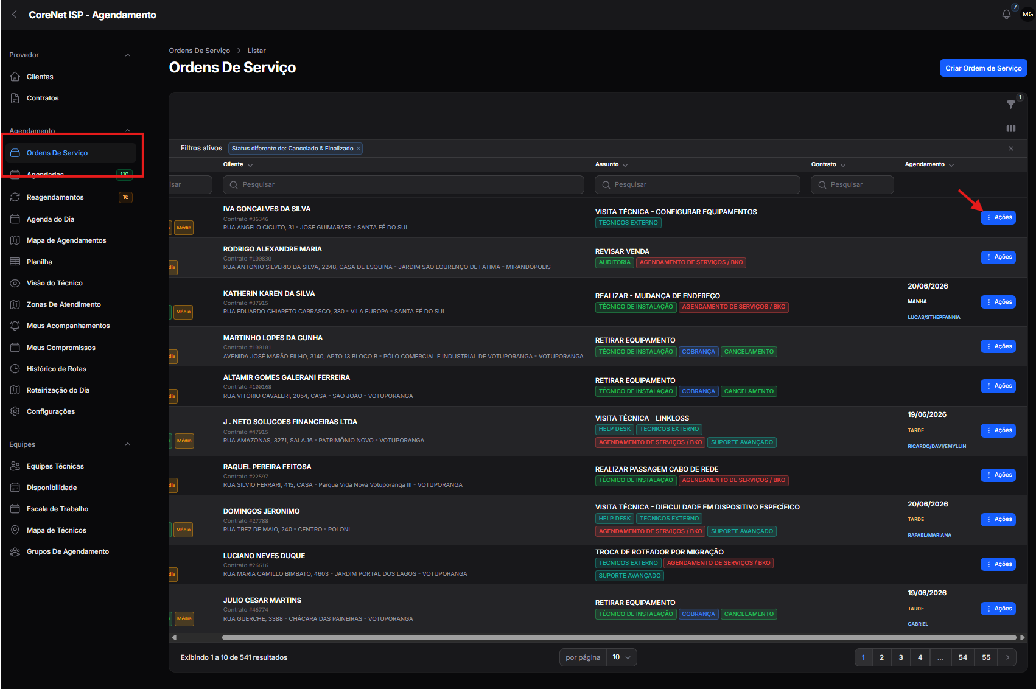Collapse the Provedor sidebar section

(128, 55)
